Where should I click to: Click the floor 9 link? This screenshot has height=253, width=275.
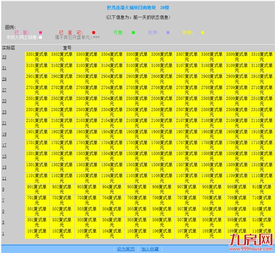pyautogui.click(x=3, y=189)
